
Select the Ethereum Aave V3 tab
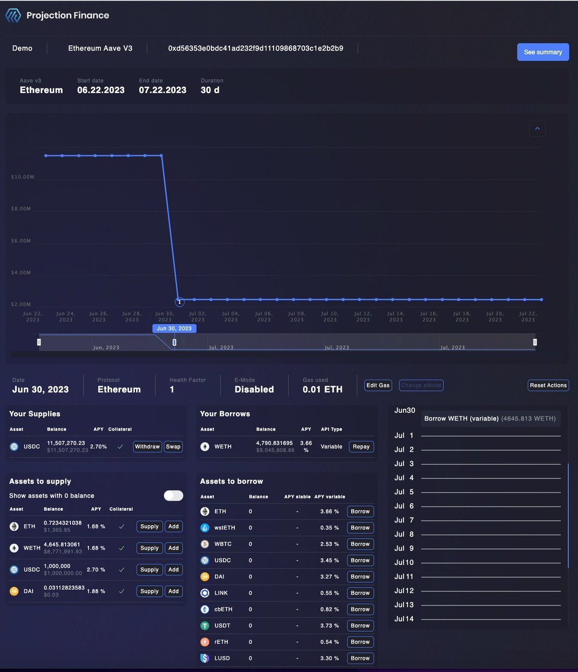(100, 49)
